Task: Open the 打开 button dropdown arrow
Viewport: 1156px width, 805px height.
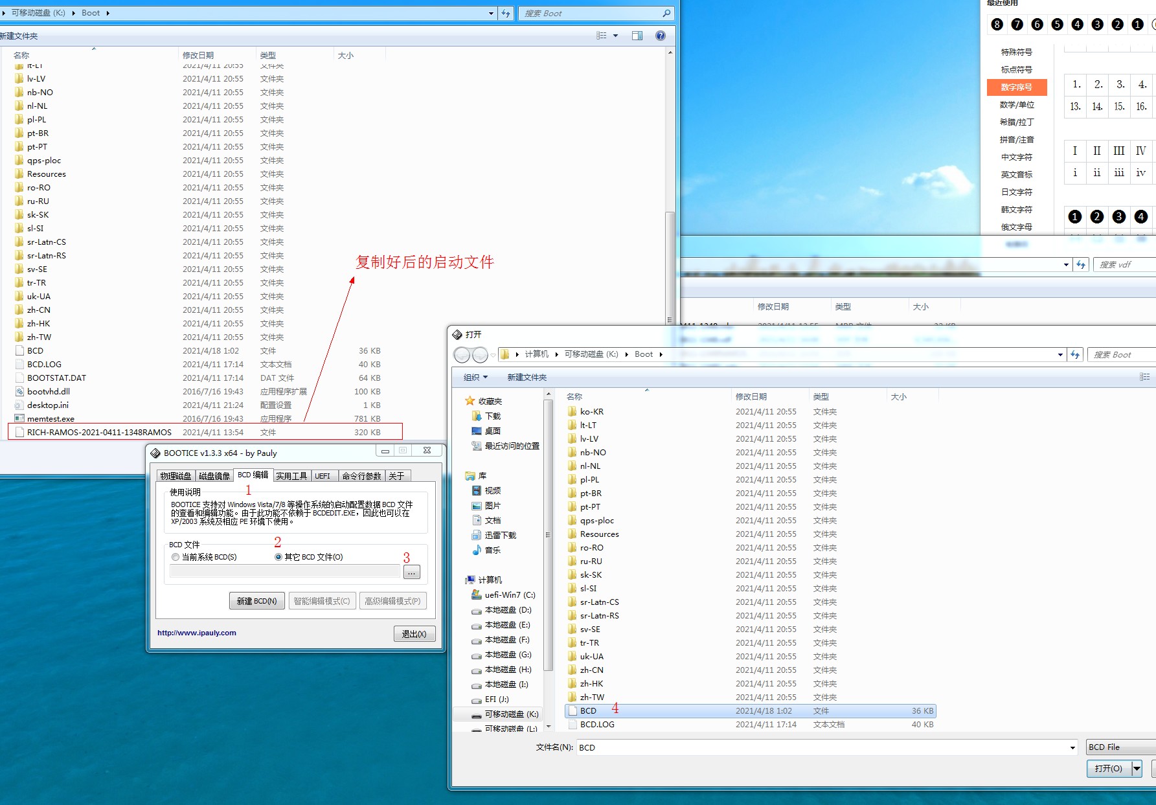Action: coord(1137,769)
